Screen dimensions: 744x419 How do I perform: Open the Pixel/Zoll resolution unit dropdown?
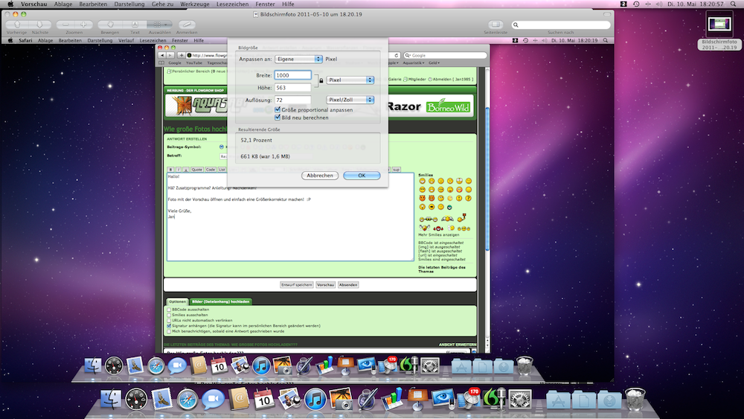click(350, 100)
